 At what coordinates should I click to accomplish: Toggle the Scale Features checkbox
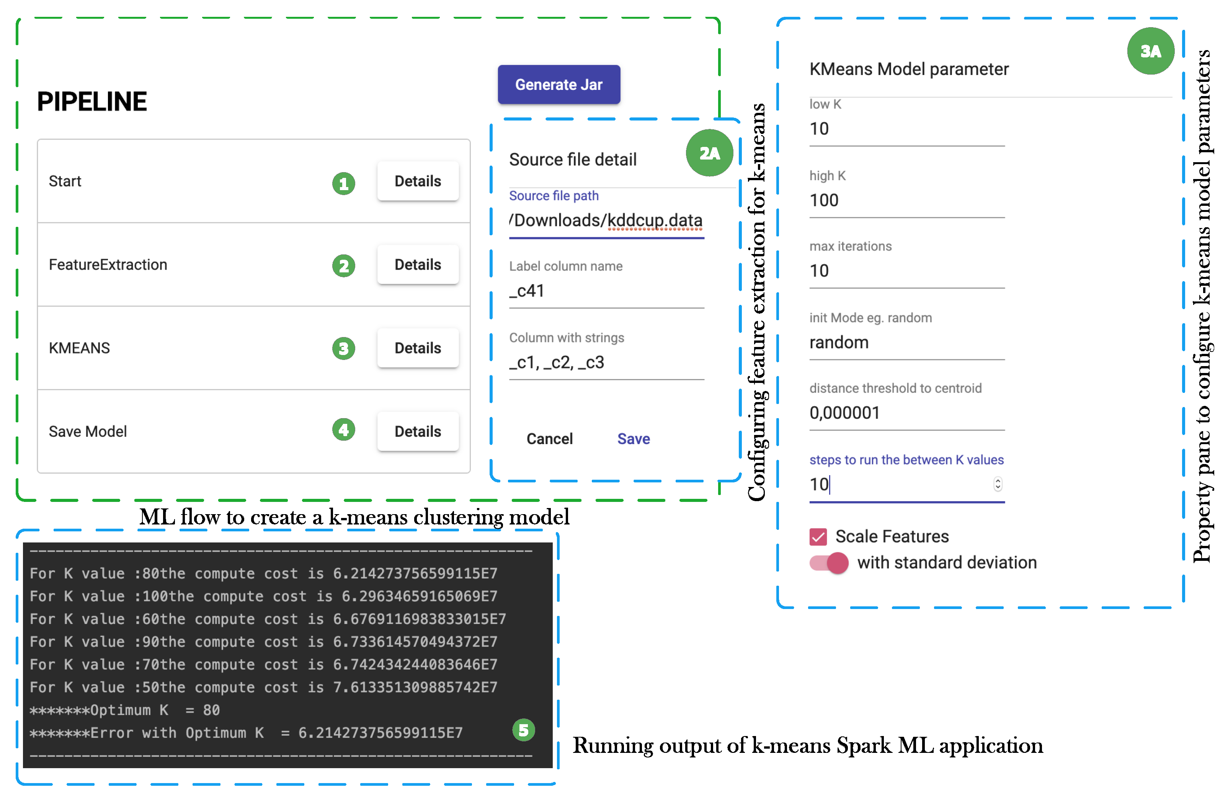click(818, 537)
